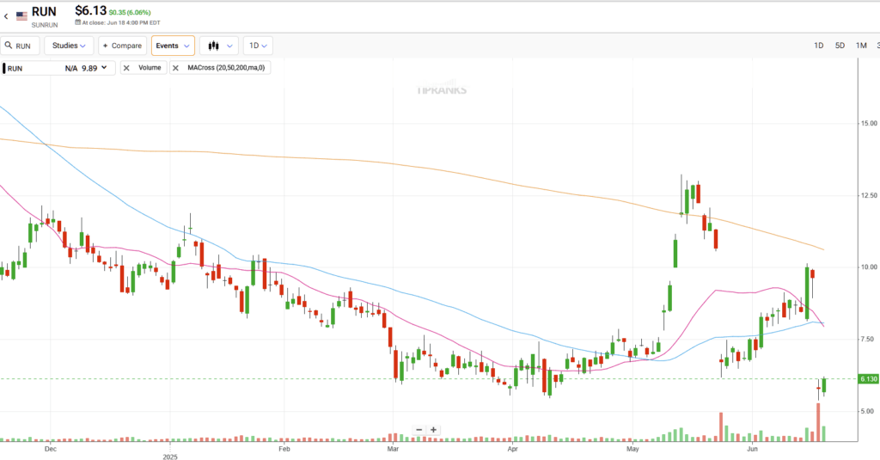Viewport: 880px width, 460px height.
Task: Select the 1D range tab
Action: tap(819, 46)
